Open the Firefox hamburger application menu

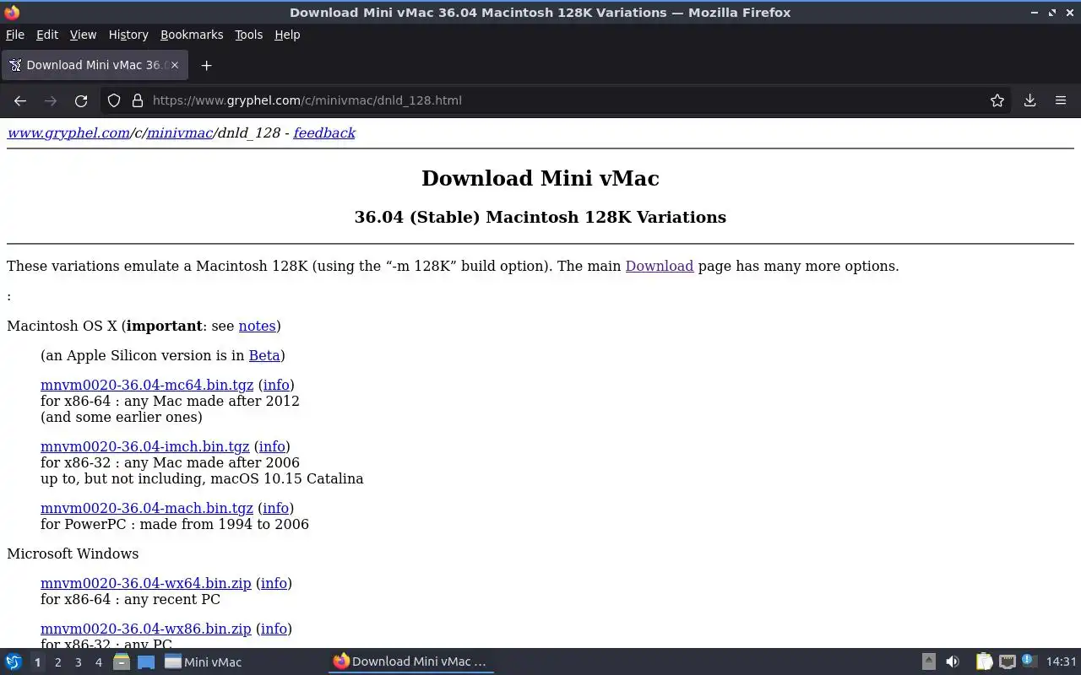coord(1061,100)
